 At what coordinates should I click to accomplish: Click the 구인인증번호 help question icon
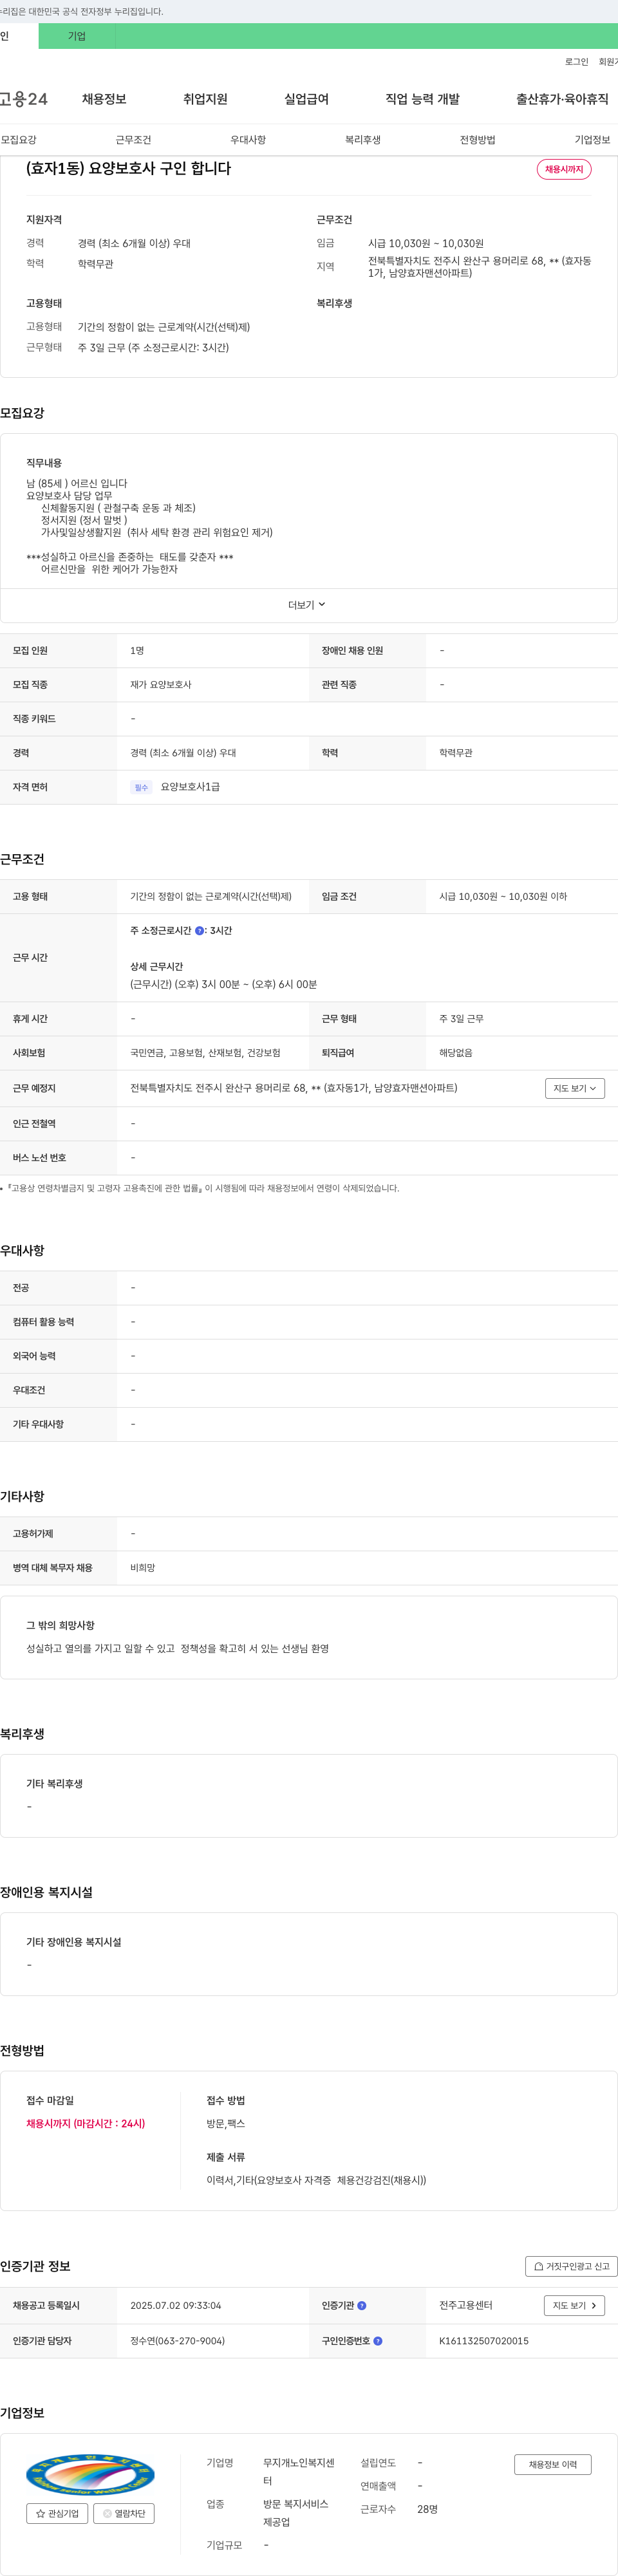point(378,2341)
